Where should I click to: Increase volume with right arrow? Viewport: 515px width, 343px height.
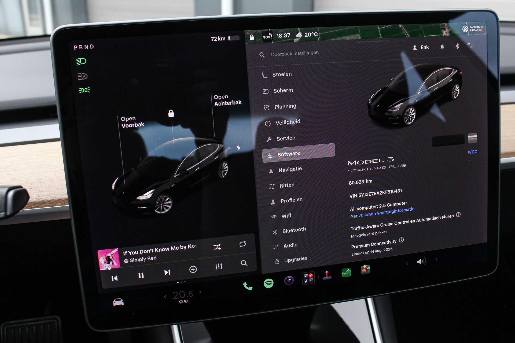[436, 259]
